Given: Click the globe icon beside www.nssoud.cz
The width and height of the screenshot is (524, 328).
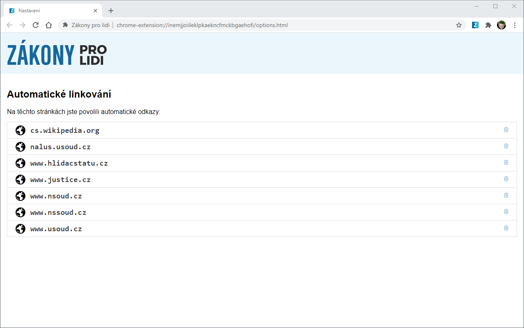Looking at the screenshot, I should tap(20, 212).
